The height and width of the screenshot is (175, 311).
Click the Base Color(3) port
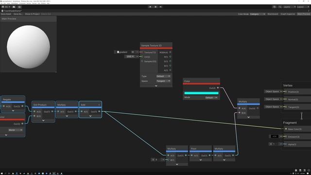click(x=286, y=129)
